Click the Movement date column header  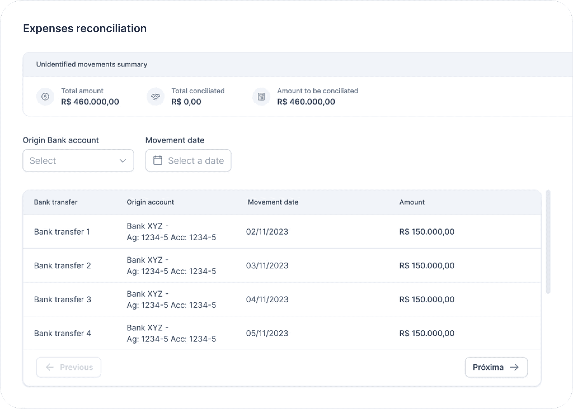pyautogui.click(x=273, y=202)
